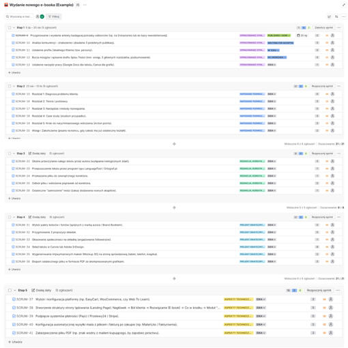Click Rozpocznij sprint button for Etap 5
The width and height of the screenshot is (348, 348).
coord(319,291)
